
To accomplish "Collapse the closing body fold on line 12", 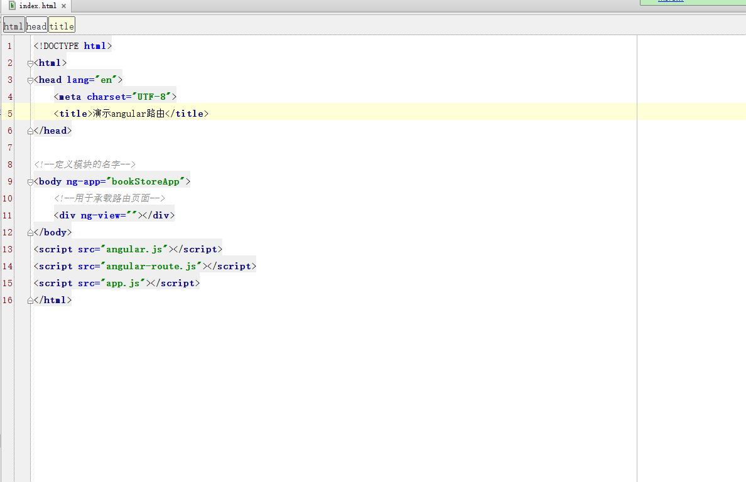I will [30, 233].
